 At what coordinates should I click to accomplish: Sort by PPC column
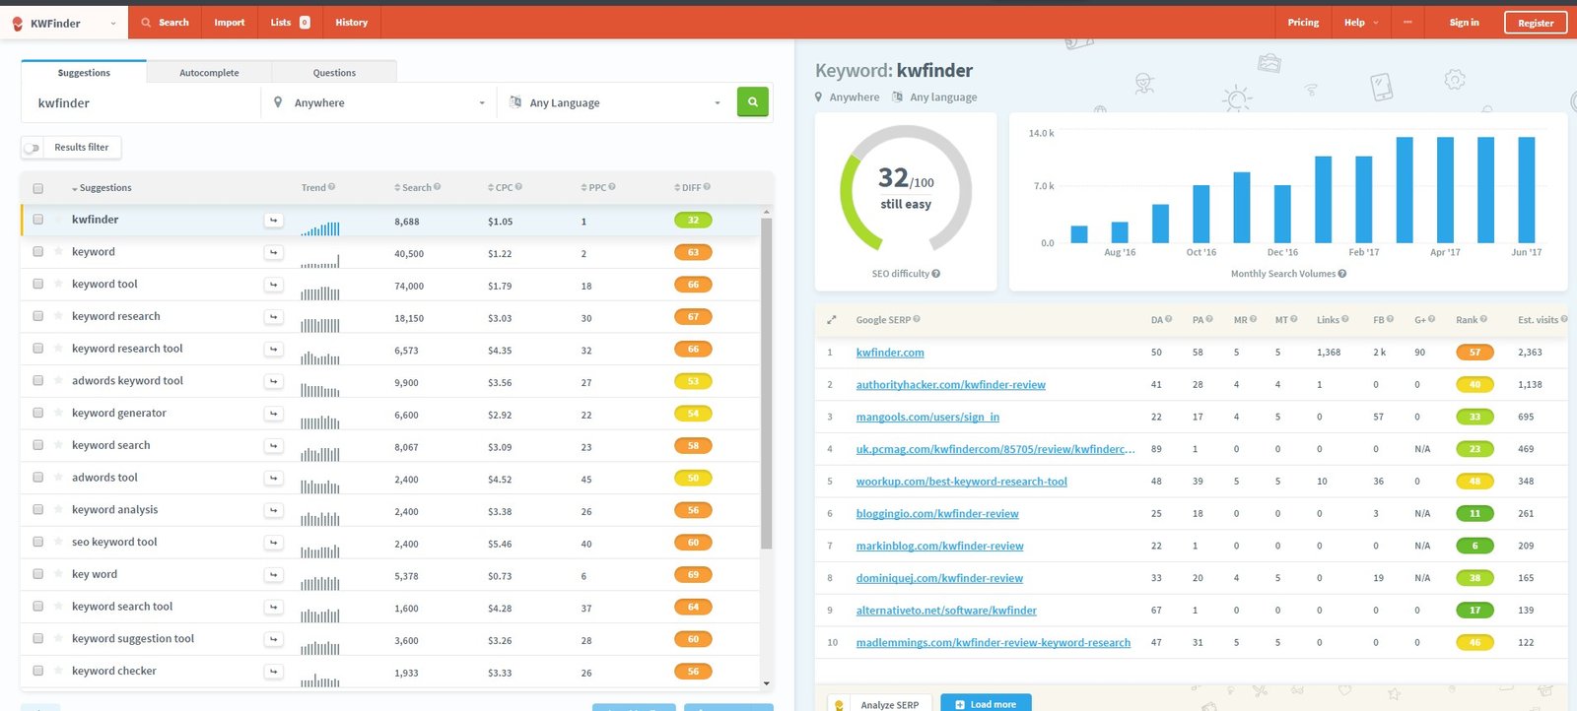click(x=594, y=188)
